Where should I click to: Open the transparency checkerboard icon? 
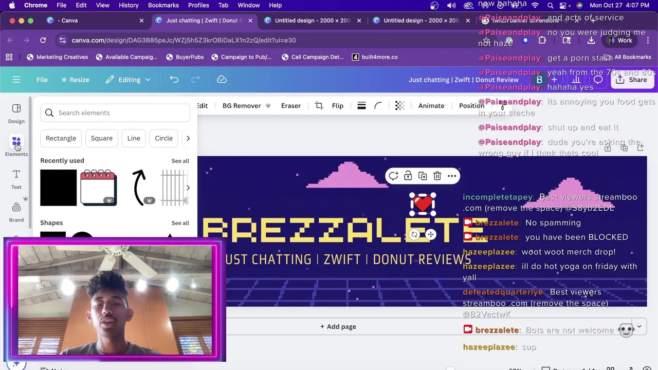click(x=399, y=106)
